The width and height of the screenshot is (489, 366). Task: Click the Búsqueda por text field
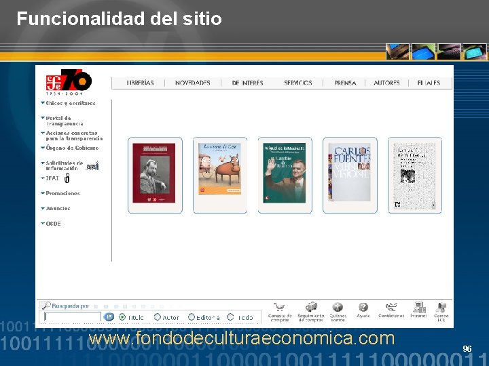coord(73,317)
